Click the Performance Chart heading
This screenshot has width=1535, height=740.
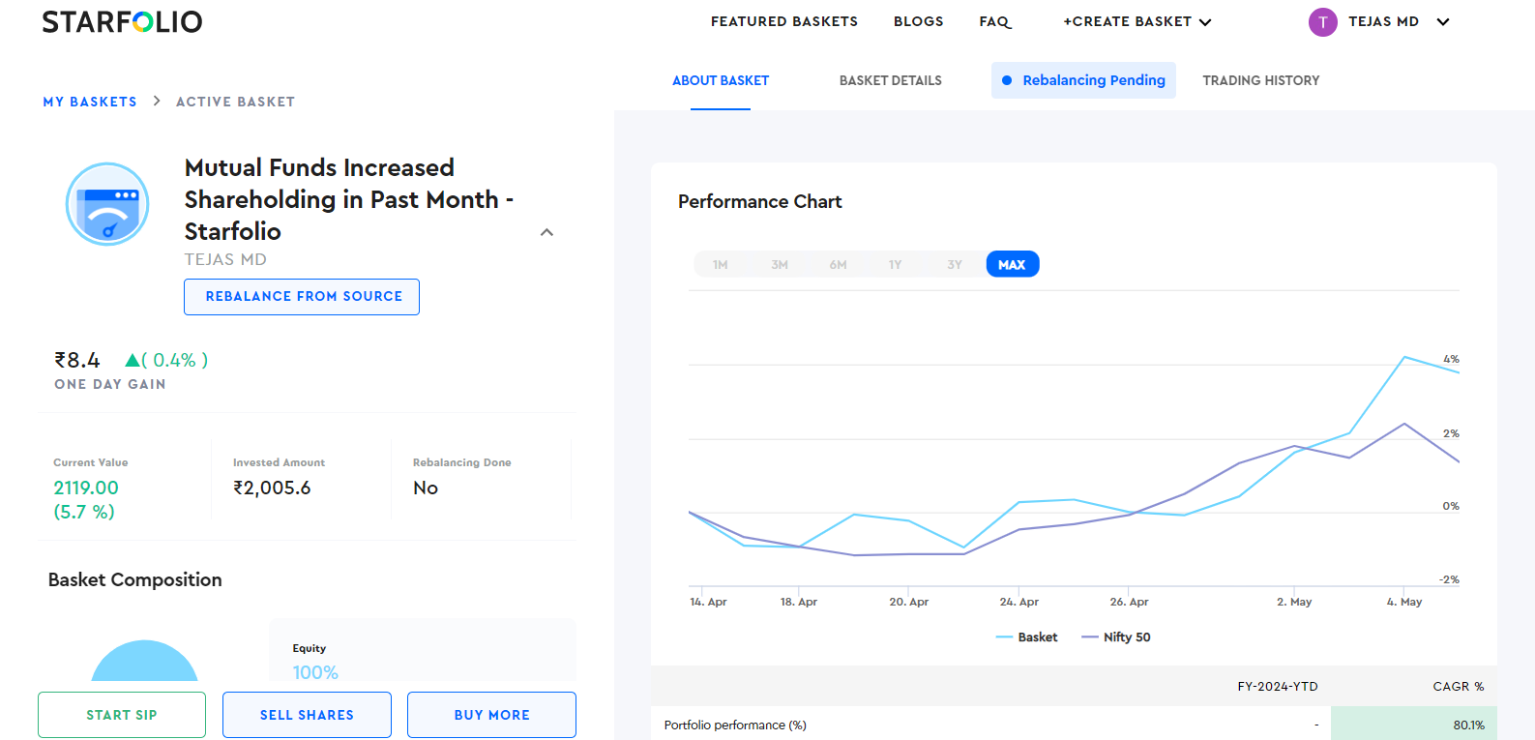click(760, 201)
